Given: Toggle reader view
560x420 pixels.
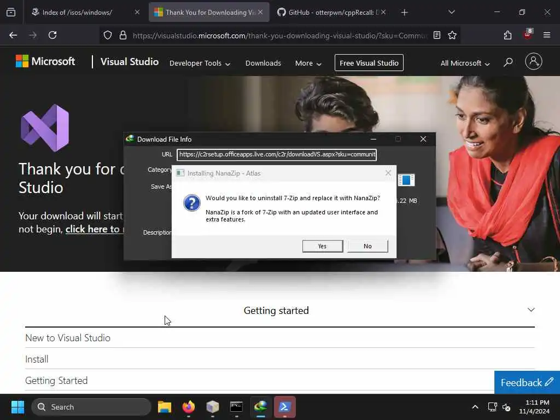Looking at the screenshot, I should coord(437,35).
